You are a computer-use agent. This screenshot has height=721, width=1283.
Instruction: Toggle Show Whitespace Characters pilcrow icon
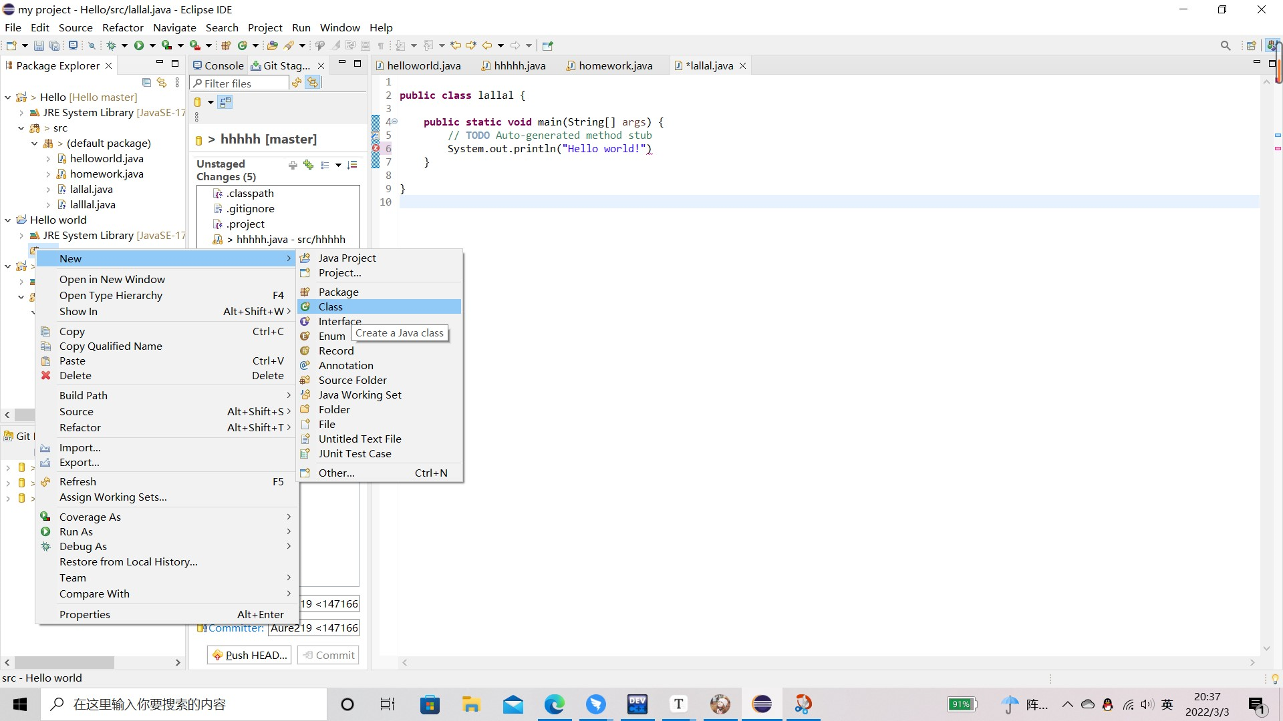[381, 45]
